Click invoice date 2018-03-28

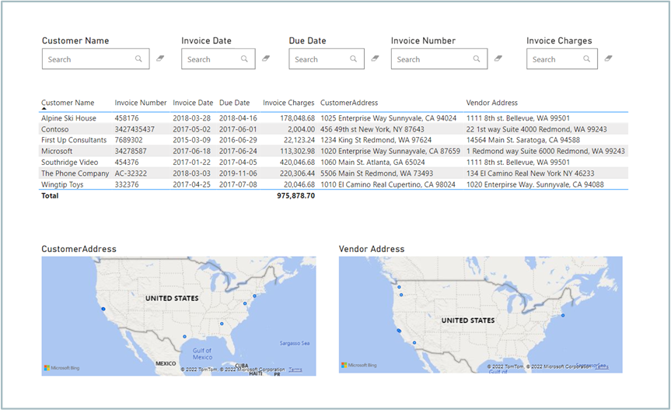point(191,118)
